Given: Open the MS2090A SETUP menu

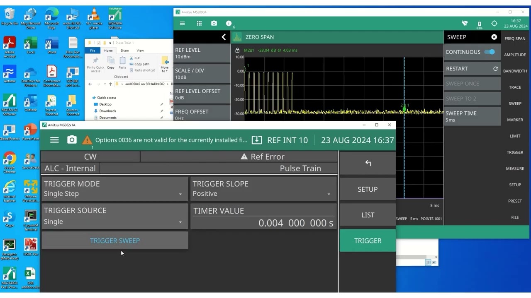Looking at the screenshot, I should [x=515, y=185].
